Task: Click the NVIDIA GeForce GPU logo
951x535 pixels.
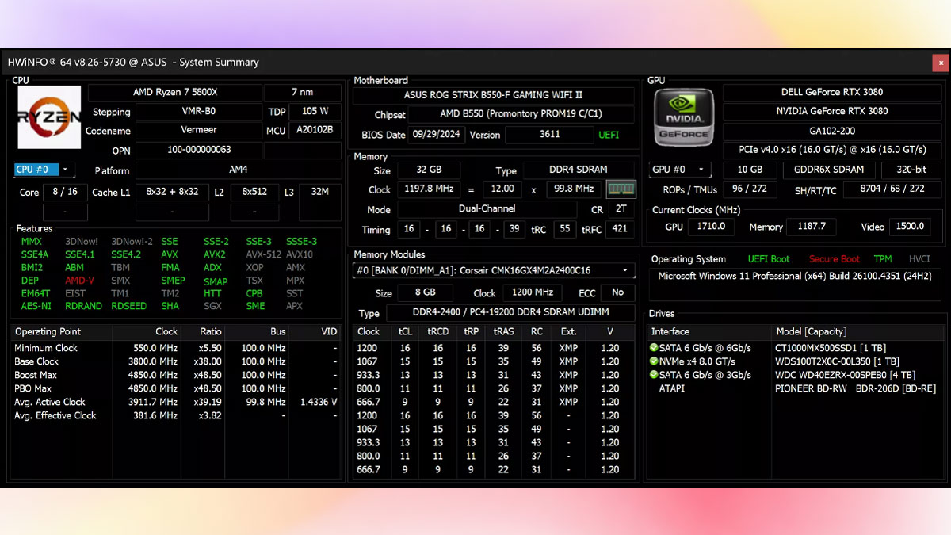Action: pyautogui.click(x=684, y=117)
